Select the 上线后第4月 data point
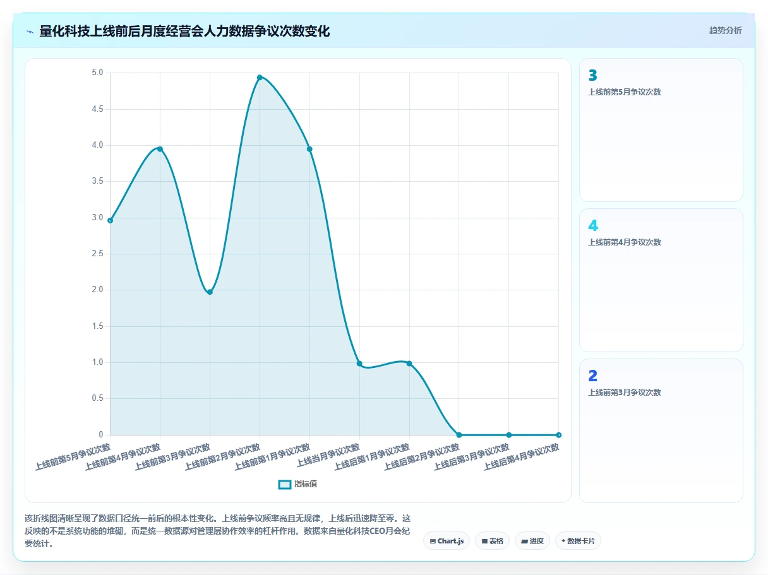The image size is (768, 575). (559, 435)
